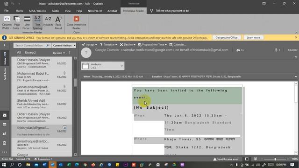Switch to People view in navigation bar

pos(5,134)
